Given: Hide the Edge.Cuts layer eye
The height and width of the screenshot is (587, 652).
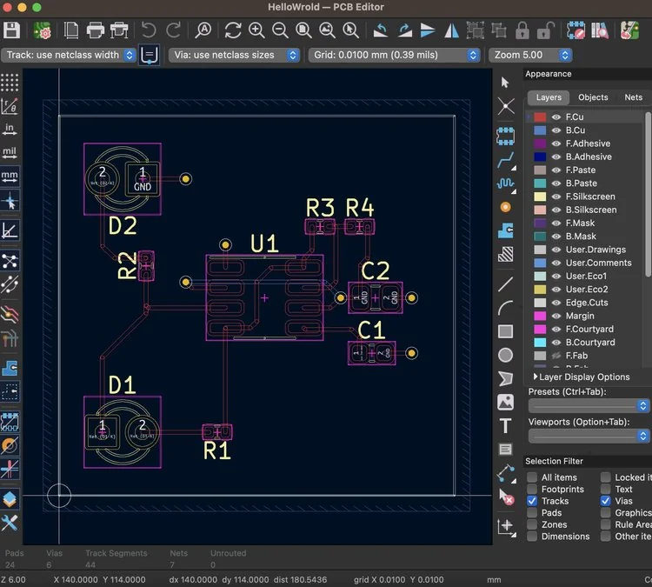Looking at the screenshot, I should coord(556,303).
